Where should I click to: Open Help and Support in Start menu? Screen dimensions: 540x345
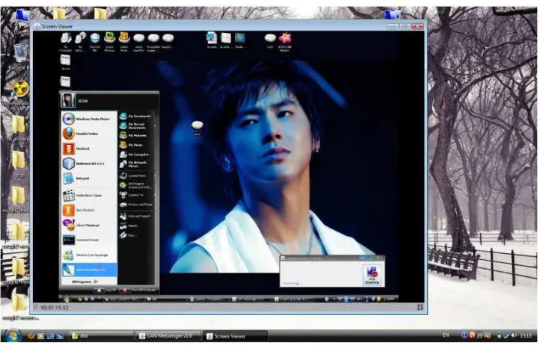point(135,217)
